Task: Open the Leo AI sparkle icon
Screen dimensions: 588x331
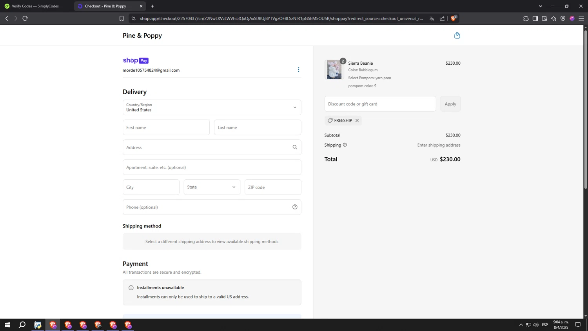Action: coord(554,18)
